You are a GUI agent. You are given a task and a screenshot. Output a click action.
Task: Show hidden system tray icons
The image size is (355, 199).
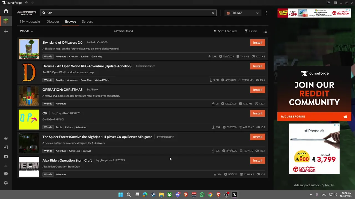pyautogui.click(x=311, y=195)
